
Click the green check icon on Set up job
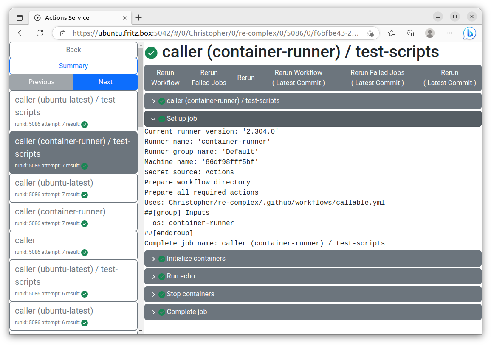point(162,119)
